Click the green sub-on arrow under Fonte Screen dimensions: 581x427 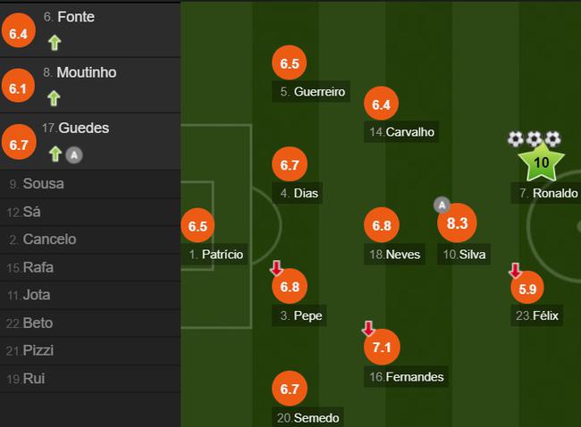55,43
